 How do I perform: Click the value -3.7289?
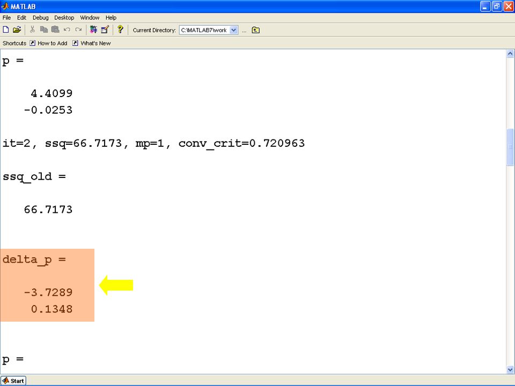click(x=48, y=292)
